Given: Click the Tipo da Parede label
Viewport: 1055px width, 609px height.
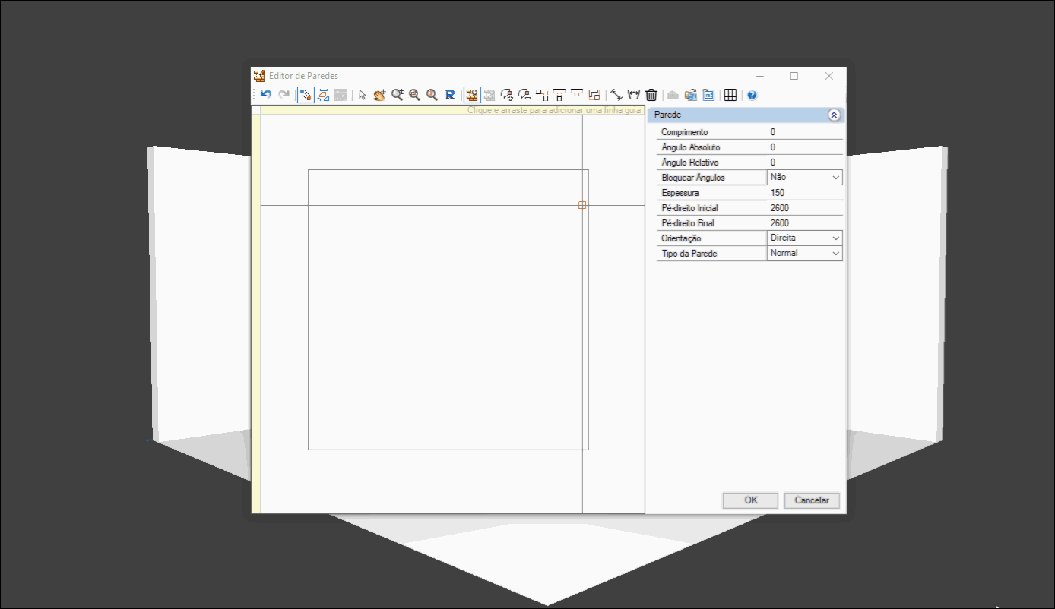Looking at the screenshot, I should pos(689,254).
